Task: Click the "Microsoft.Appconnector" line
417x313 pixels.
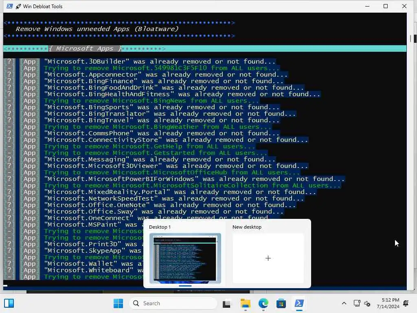Action: point(166,75)
